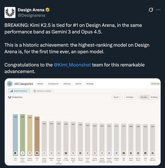The image size is (165, 168).
Task: Click the Kimi K2.5 model logo
Action: point(15,153)
